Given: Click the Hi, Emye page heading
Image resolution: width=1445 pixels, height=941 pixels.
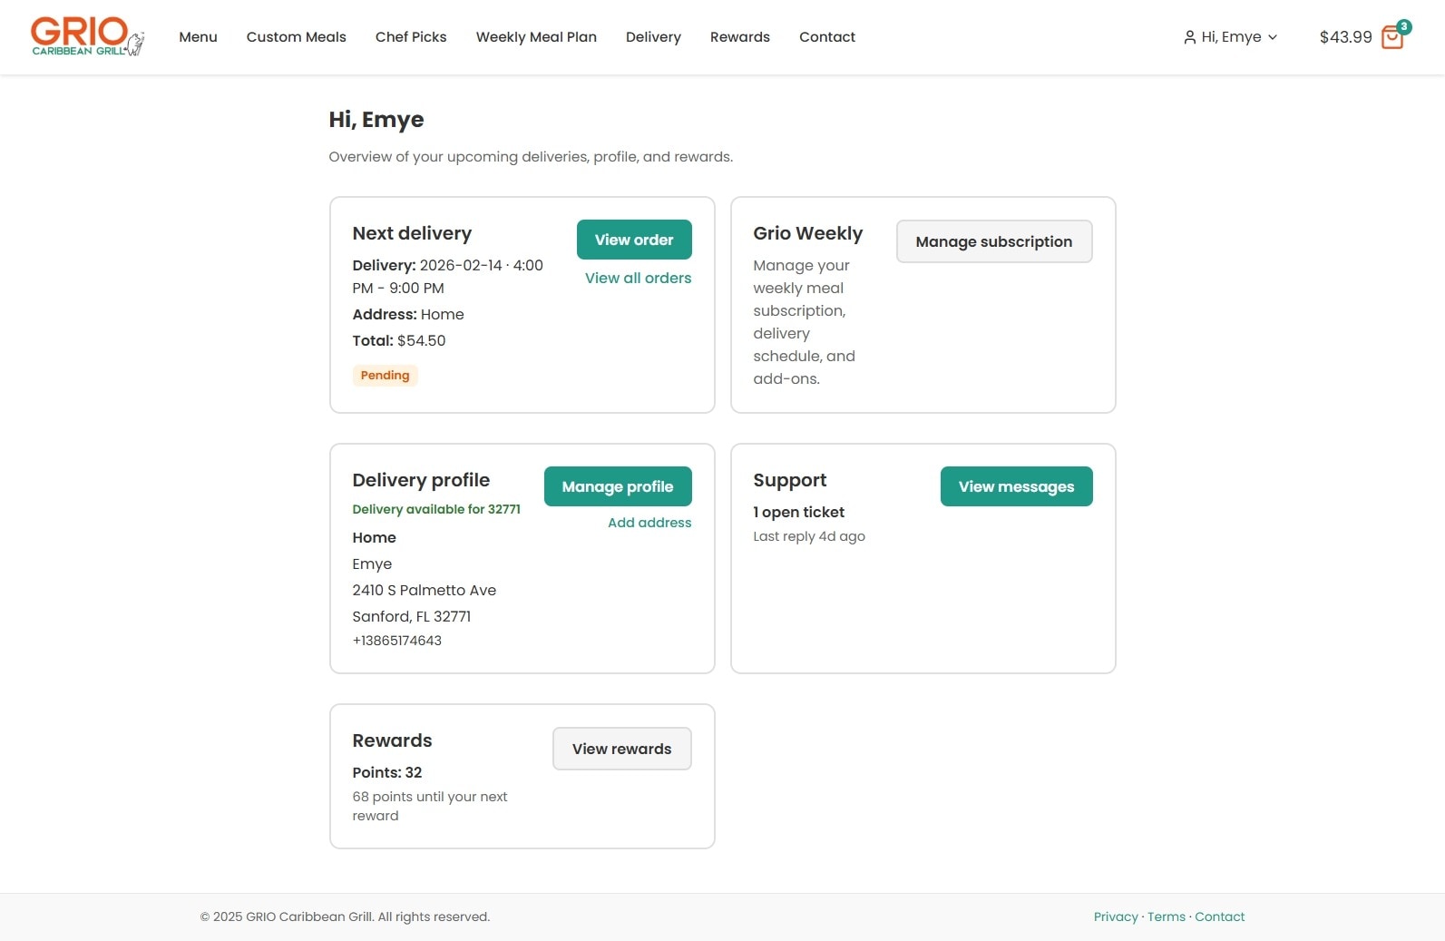Looking at the screenshot, I should tap(376, 120).
